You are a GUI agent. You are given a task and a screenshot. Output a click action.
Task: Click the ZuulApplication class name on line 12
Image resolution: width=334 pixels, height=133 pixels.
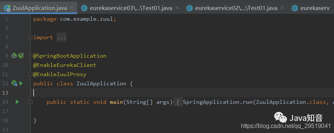tap(101, 83)
